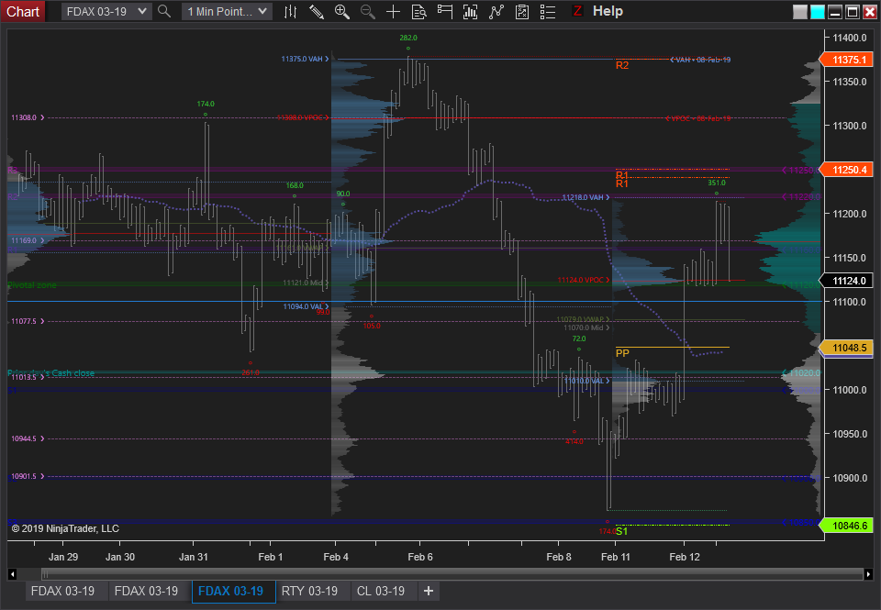Screen dimensions: 881x610
Task: Open the data series icon
Action: pos(470,11)
